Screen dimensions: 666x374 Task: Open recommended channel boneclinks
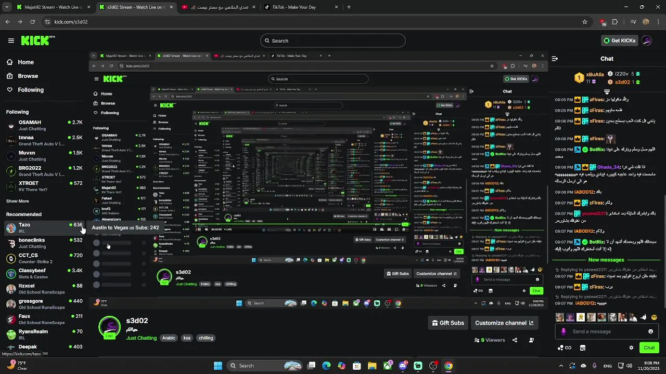[44, 243]
